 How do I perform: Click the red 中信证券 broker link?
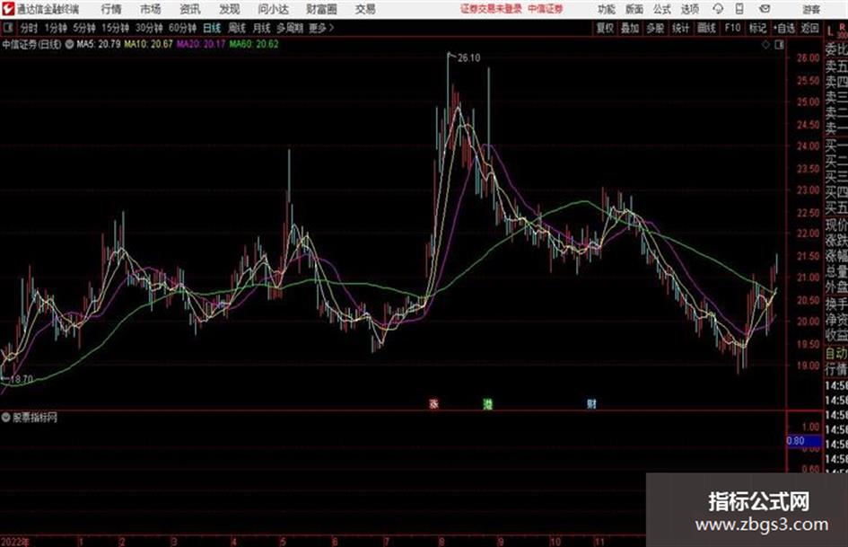click(x=546, y=9)
